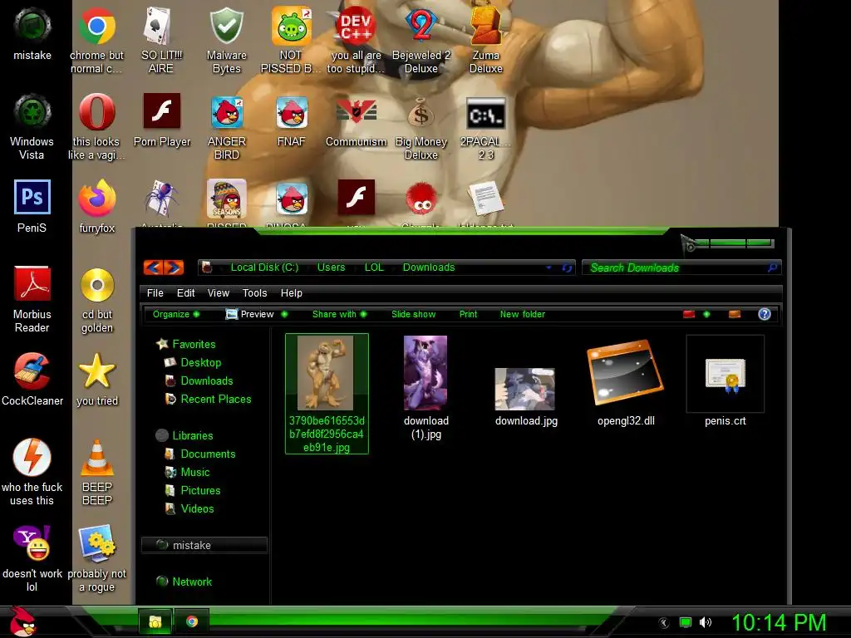Open the View menu
851x638 pixels.
coord(219,293)
